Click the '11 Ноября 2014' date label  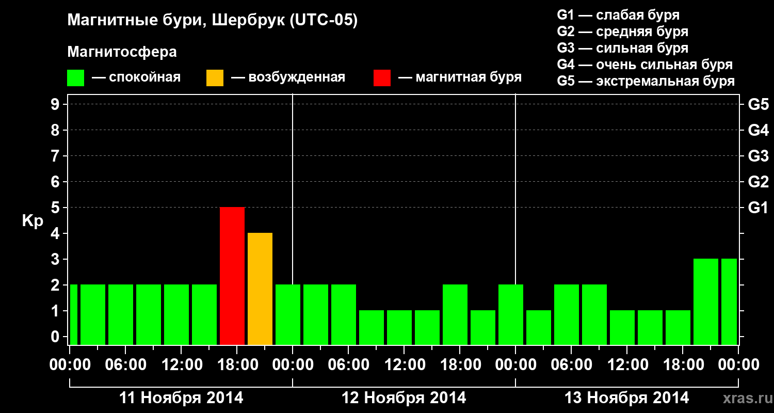point(181,398)
